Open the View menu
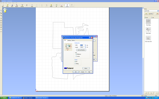Screen dimensions: 159x99 tap(6, 3)
